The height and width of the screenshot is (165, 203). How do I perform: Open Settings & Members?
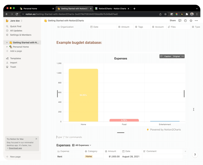(x=21, y=35)
